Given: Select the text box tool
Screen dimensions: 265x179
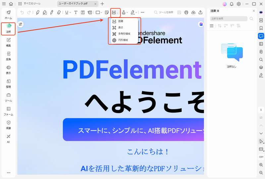Looking at the screenshot, I should click(83, 12).
